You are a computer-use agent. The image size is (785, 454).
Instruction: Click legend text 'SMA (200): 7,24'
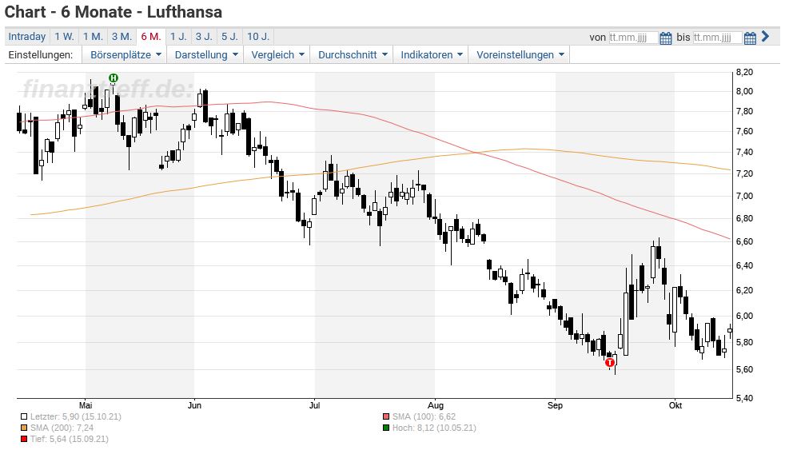point(62,428)
